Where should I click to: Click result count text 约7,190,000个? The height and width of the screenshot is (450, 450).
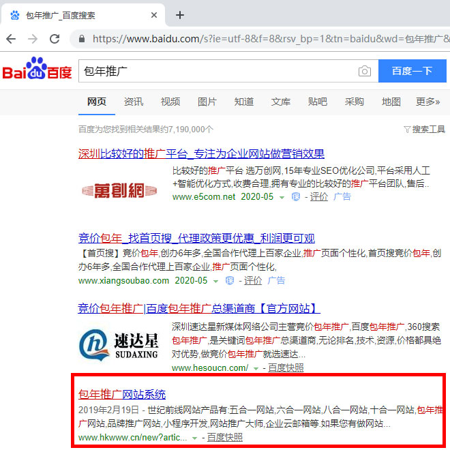click(x=187, y=130)
